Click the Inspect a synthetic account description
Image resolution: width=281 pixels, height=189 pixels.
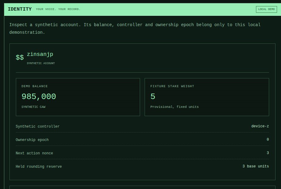[135, 29]
